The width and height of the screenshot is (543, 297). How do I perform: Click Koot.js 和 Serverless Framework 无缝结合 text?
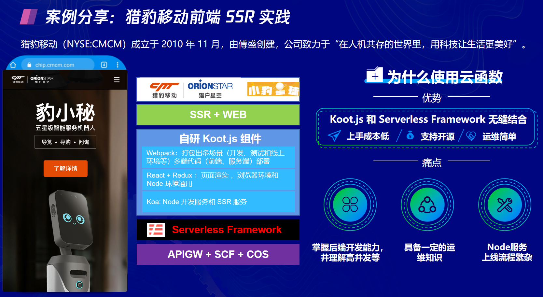[x=428, y=120]
